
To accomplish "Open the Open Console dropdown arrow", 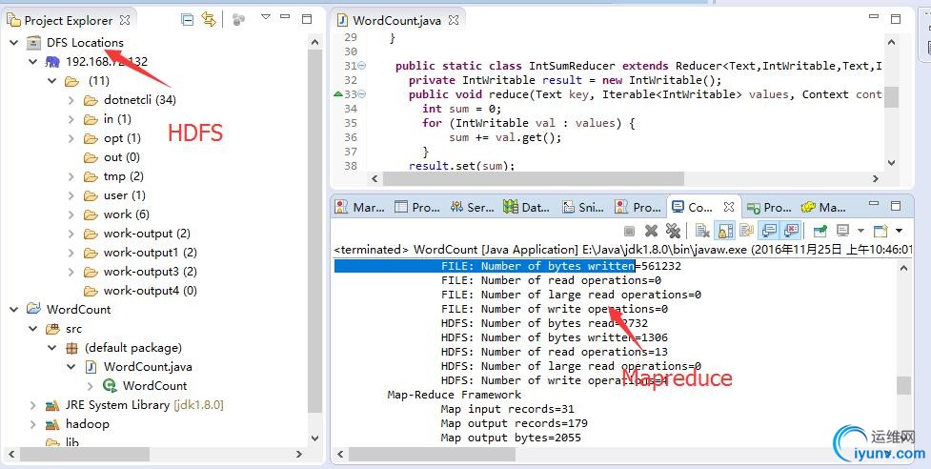I will (899, 231).
